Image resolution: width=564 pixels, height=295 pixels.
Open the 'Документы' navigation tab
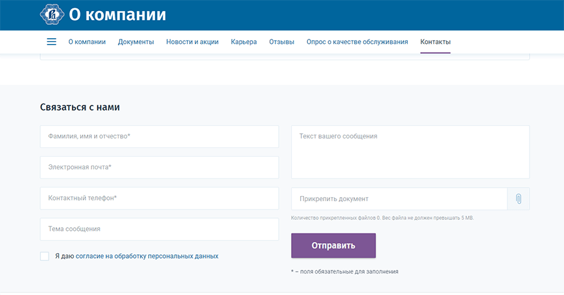(x=135, y=42)
